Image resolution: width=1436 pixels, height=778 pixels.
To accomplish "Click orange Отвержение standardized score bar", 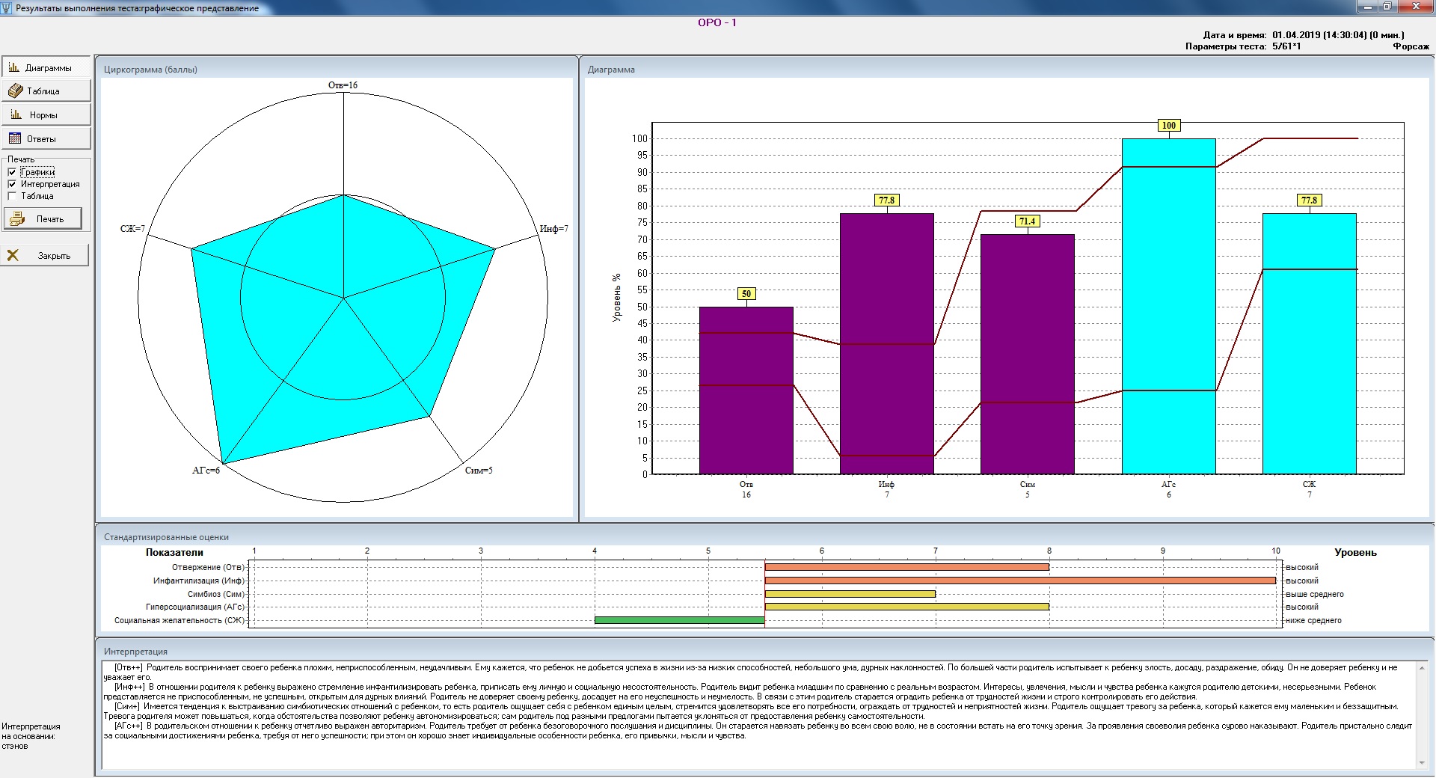I will point(906,567).
